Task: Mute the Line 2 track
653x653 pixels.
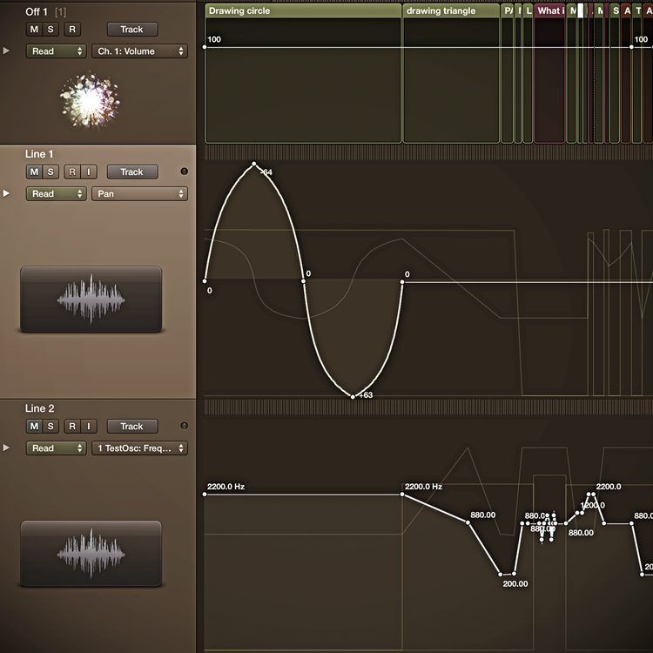Action: coord(34,426)
